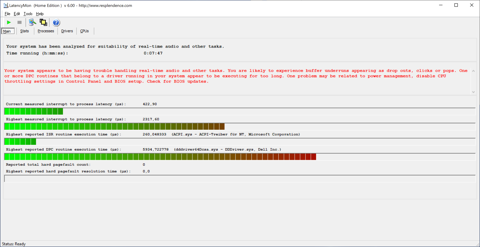The height and width of the screenshot is (247, 480).
Task: Click 'Highest reported DPC routine execution time' label
Action: [63, 149]
